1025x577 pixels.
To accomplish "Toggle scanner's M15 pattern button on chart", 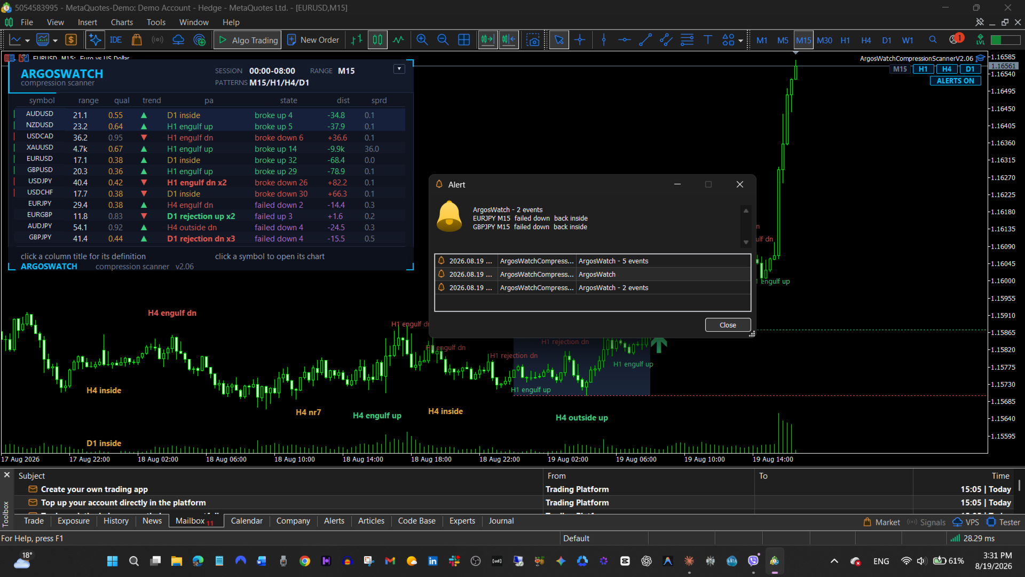I will coord(900,69).
